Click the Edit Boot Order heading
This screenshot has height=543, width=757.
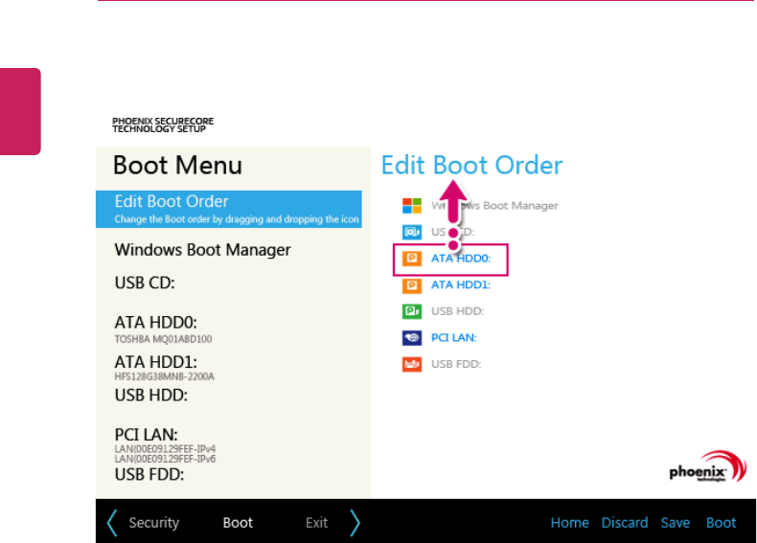[472, 166]
